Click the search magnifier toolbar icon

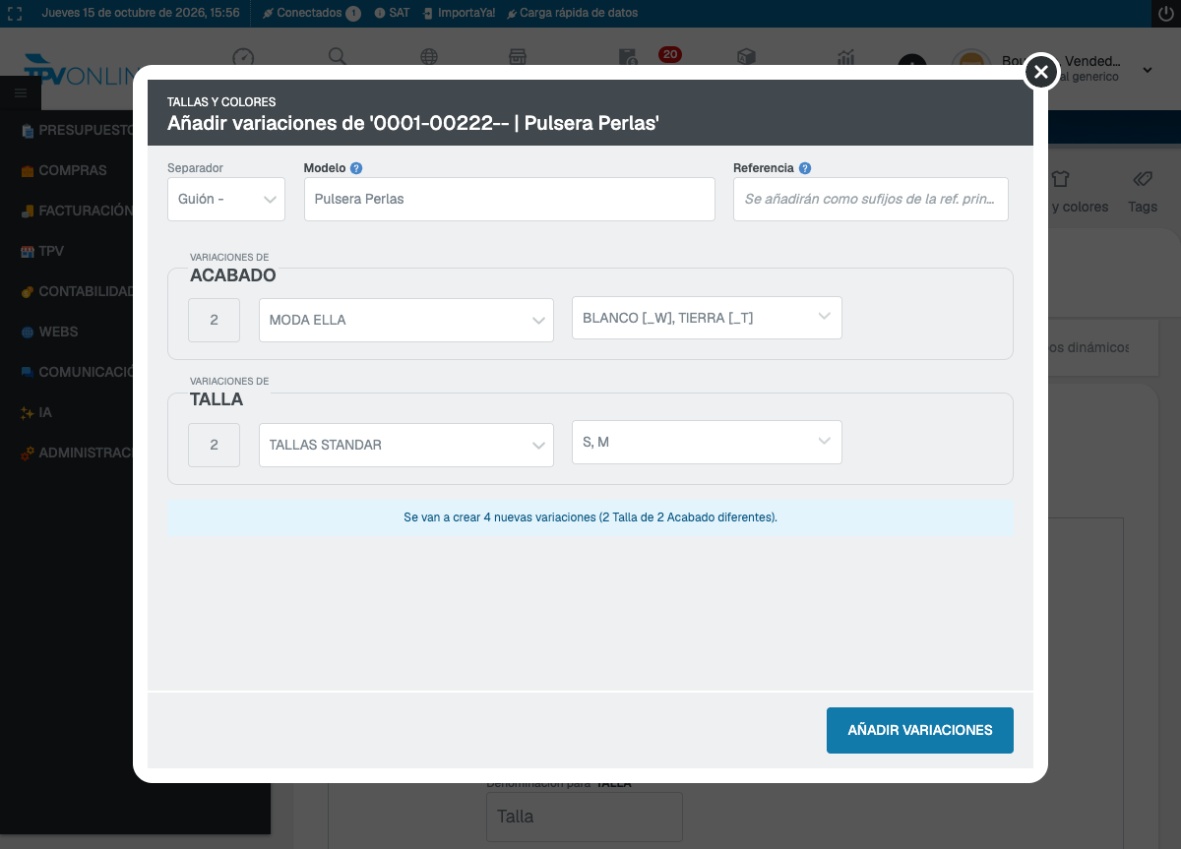[x=337, y=57]
